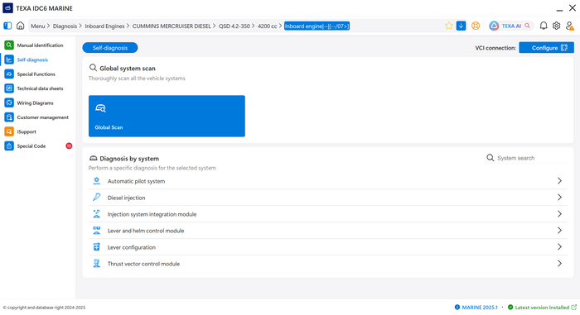Open Manual identification in sidebar
Viewport: 580px width, 315px height.
coord(36,45)
